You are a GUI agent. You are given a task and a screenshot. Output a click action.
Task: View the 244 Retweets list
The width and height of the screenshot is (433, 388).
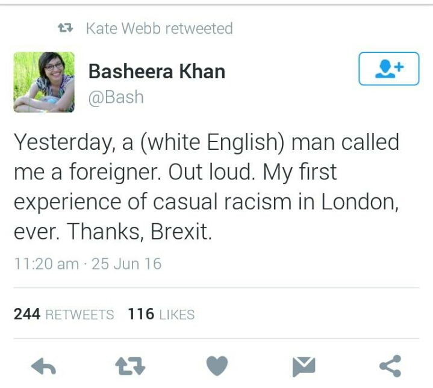click(63, 314)
